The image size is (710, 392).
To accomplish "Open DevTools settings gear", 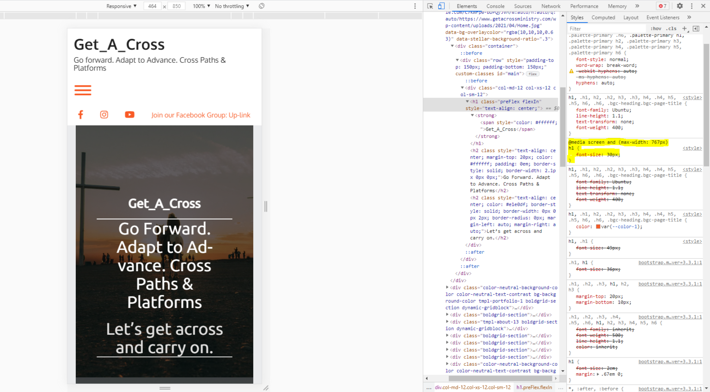I will point(679,6).
